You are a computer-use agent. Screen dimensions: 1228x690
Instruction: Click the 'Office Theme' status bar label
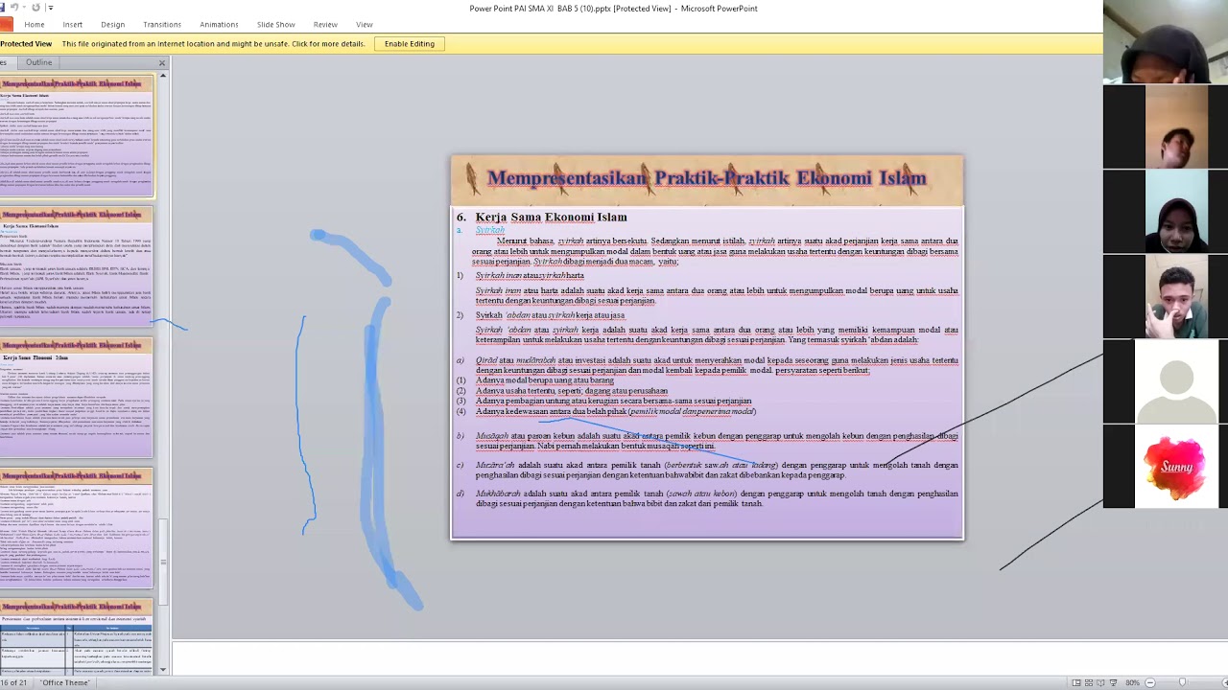[x=65, y=683]
